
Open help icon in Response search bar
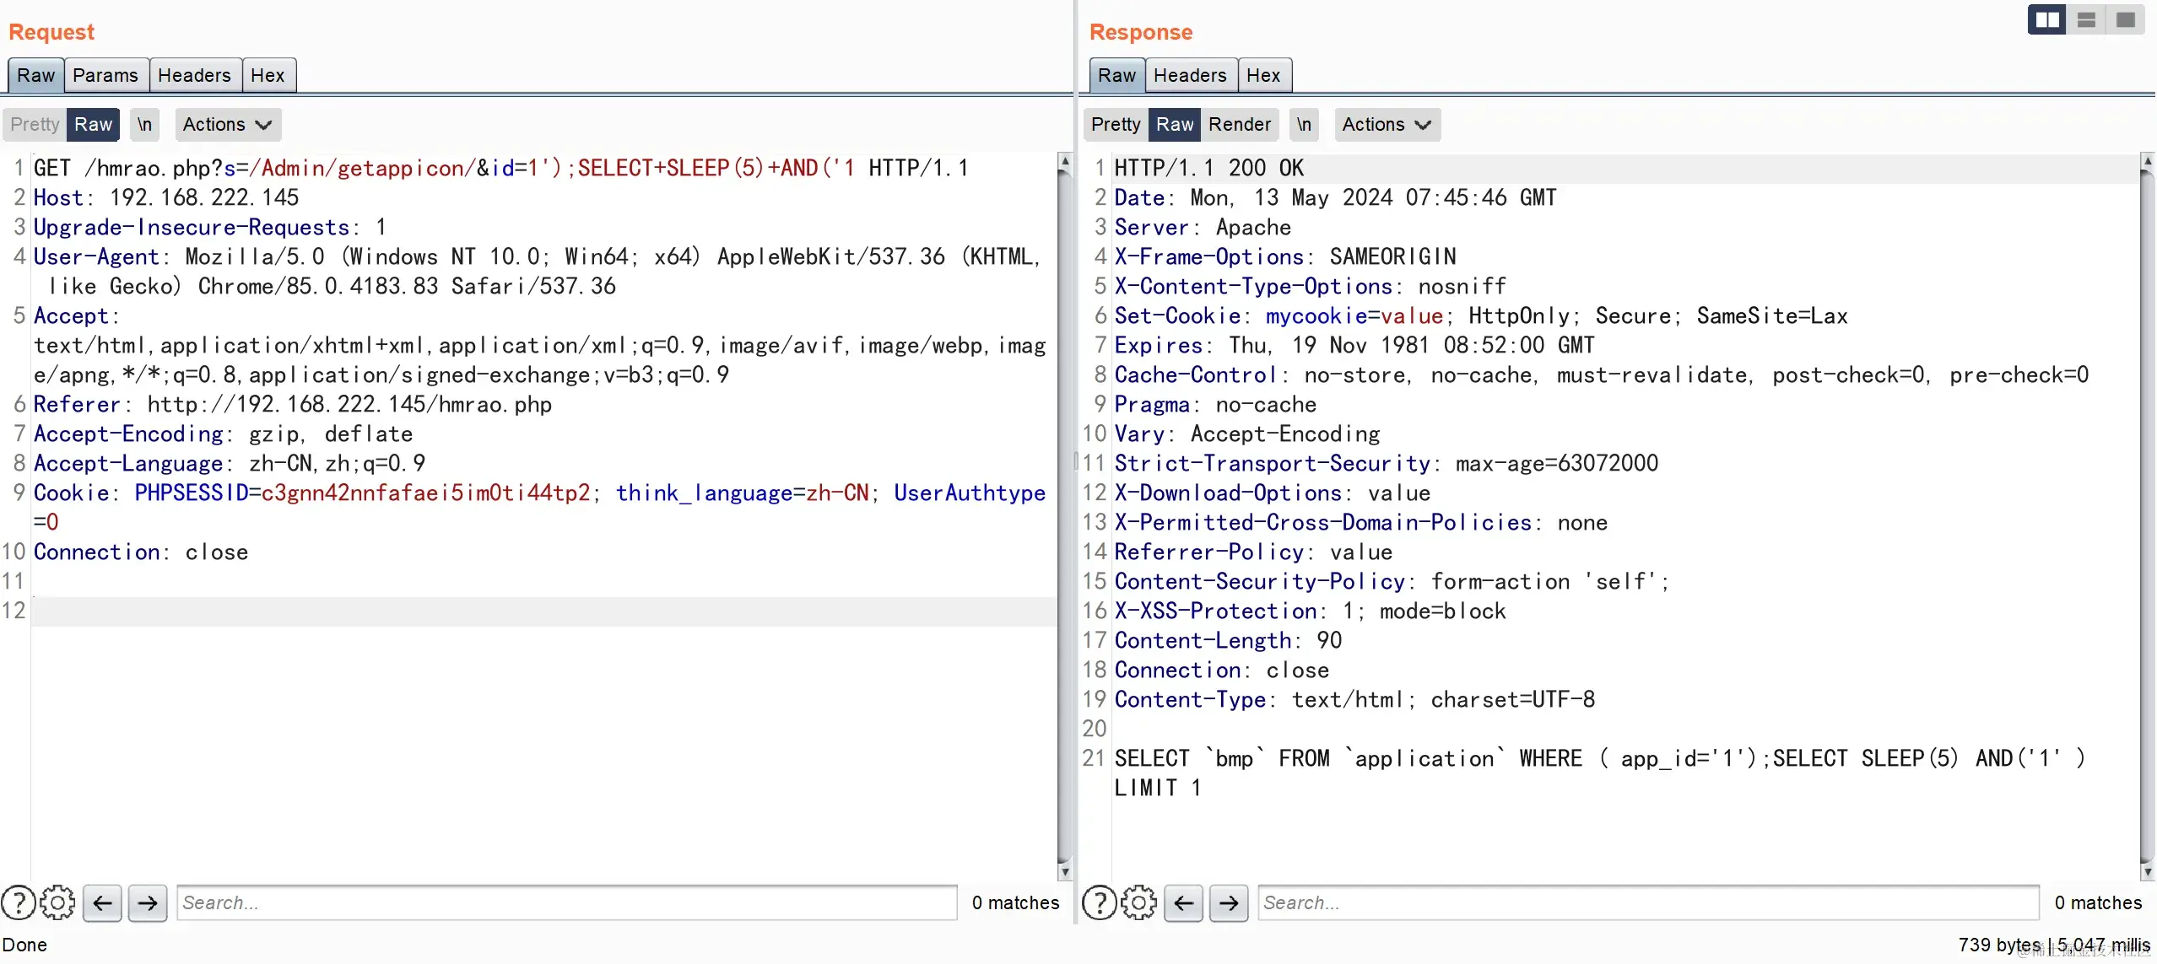[x=1100, y=902]
